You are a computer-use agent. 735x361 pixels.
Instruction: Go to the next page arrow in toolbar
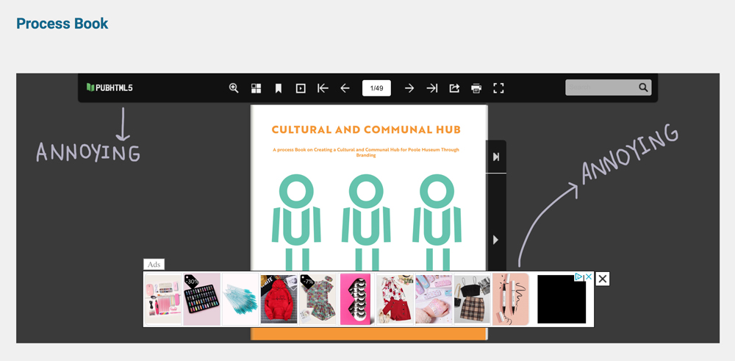[409, 88]
